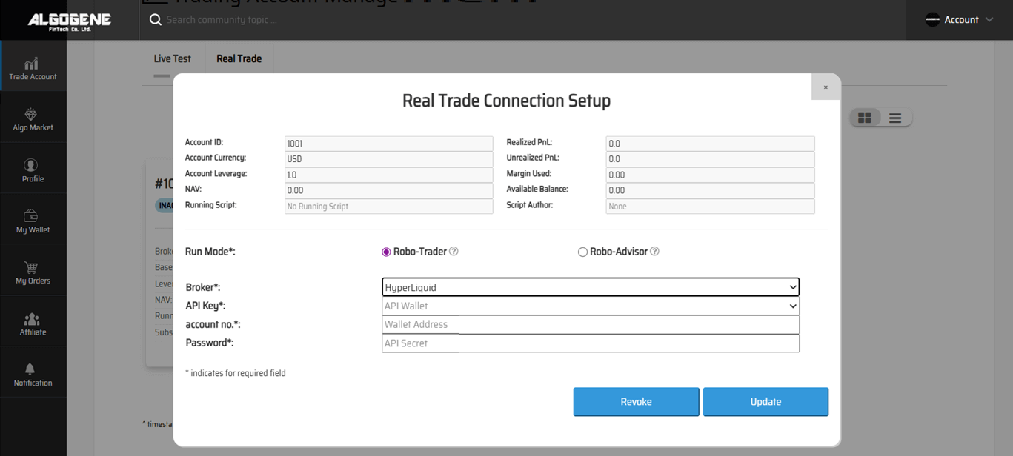Open the Broker dropdown showing HyperLiquid

click(590, 287)
